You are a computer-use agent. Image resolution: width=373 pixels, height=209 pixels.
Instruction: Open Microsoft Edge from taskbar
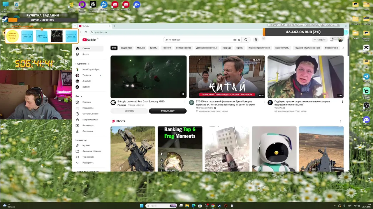tap(193, 206)
